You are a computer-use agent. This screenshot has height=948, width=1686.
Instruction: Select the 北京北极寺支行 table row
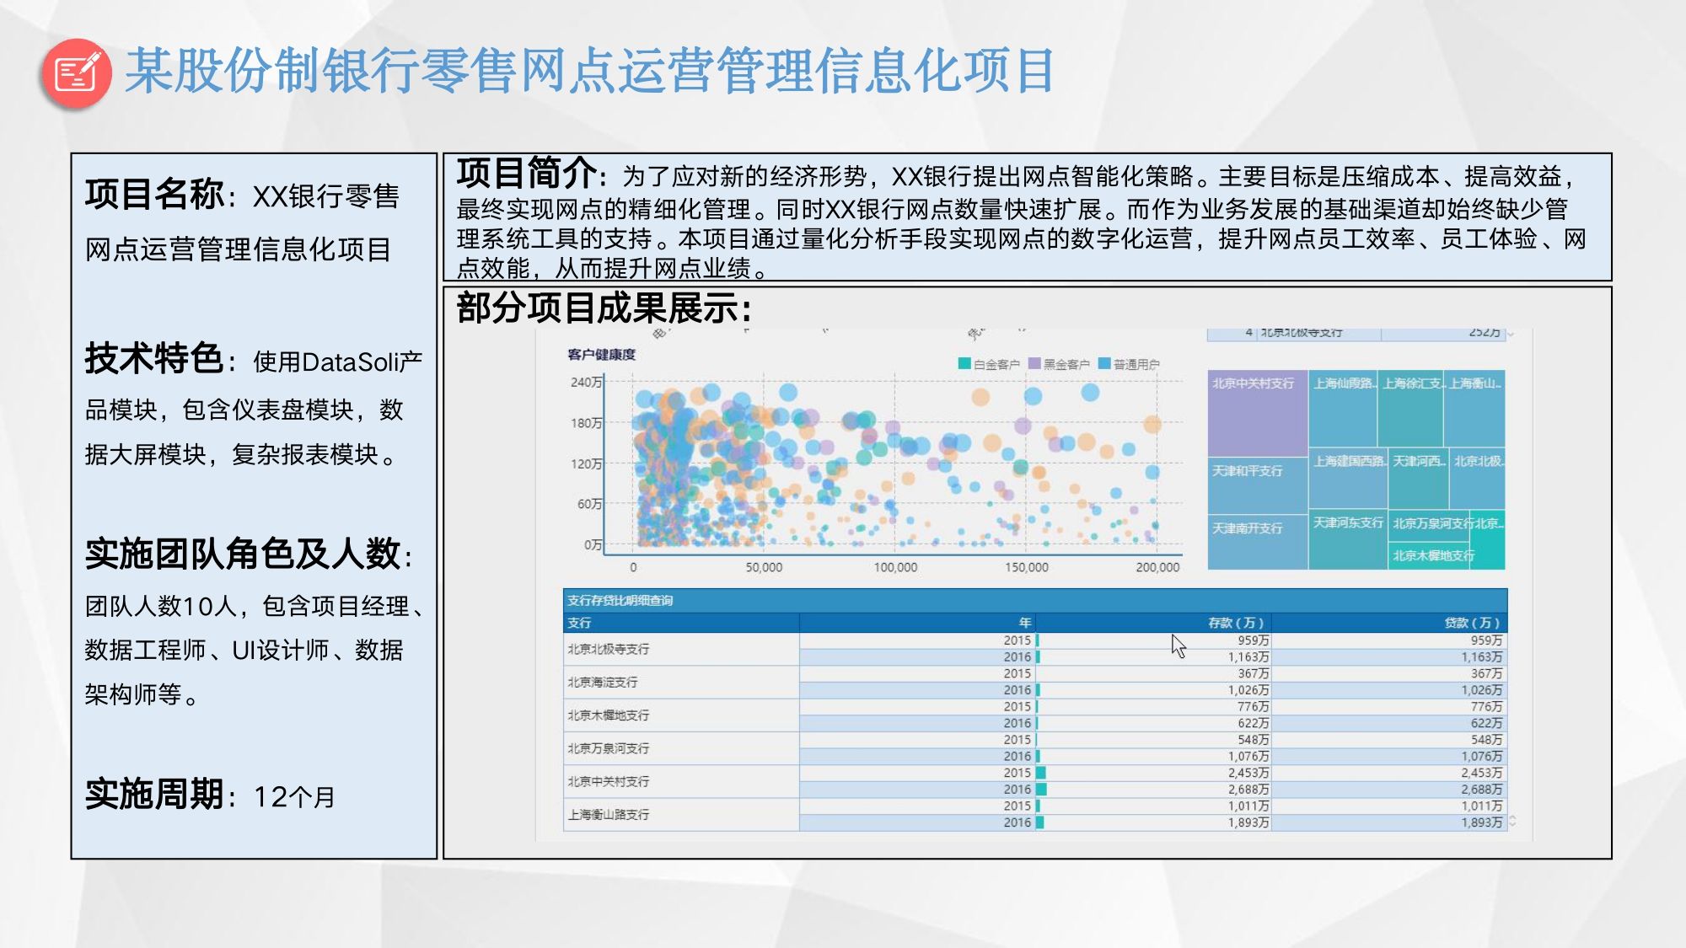(609, 649)
